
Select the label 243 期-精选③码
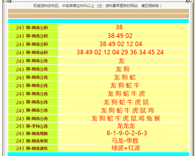pyautogui.click(x=32, y=36)
